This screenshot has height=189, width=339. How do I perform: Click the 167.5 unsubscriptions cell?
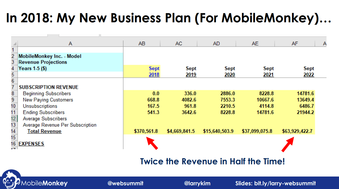click(142, 106)
